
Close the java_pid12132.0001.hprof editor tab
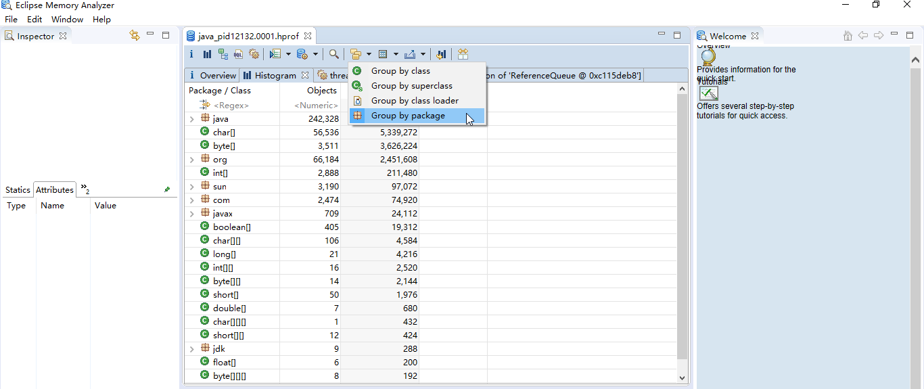click(x=308, y=36)
